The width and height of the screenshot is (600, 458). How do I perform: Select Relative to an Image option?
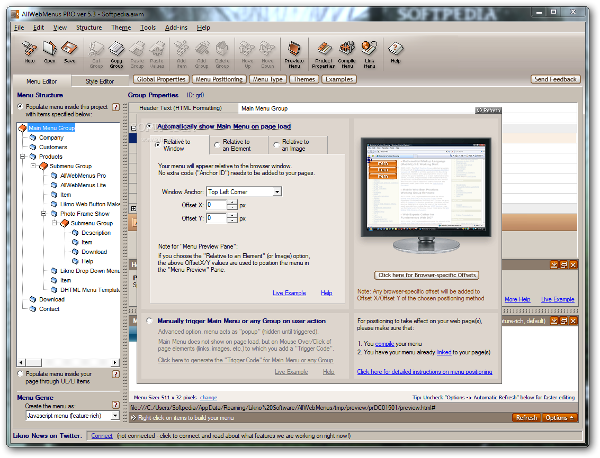click(276, 145)
